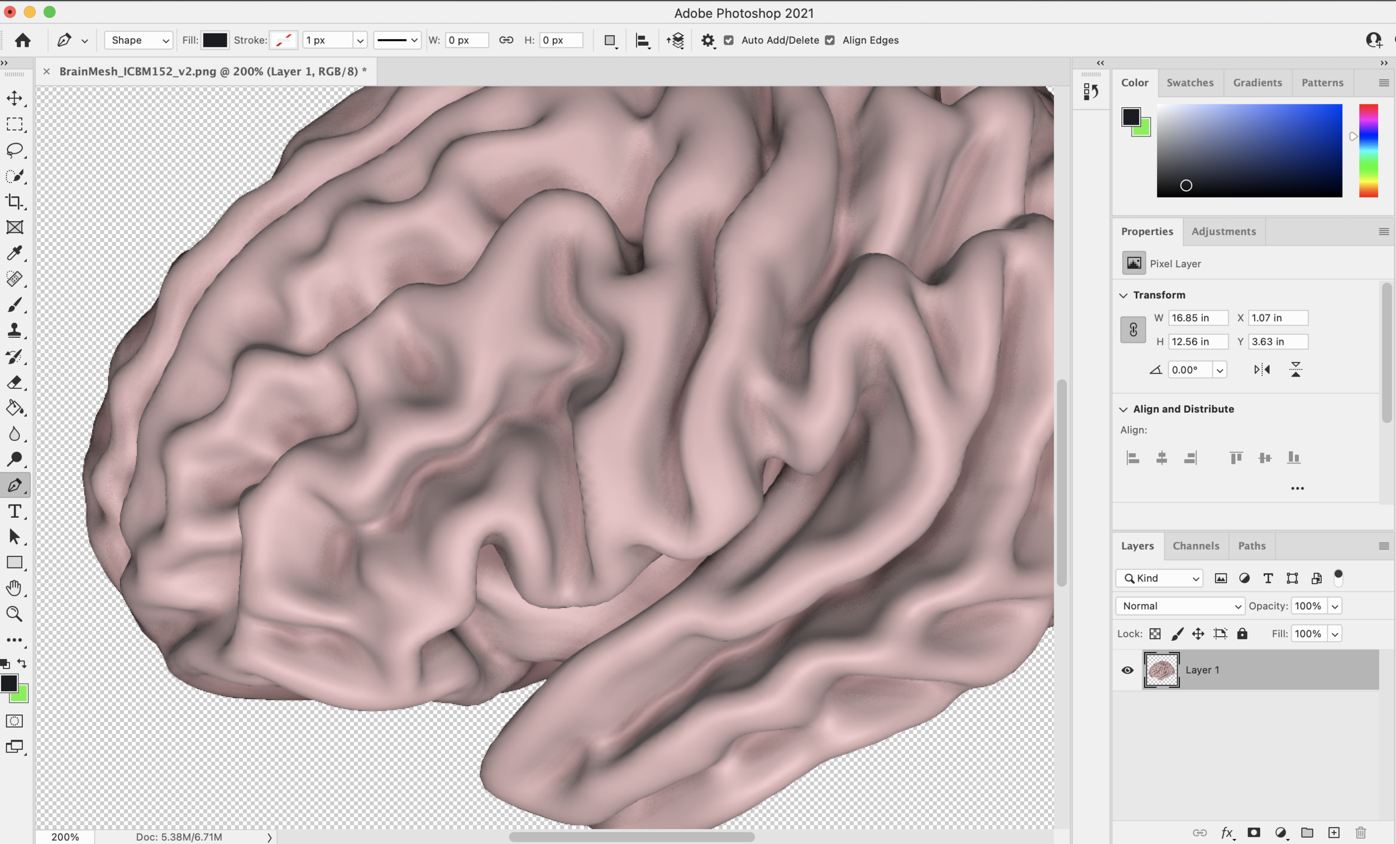This screenshot has height=844, width=1396.
Task: Open stroke line style dropdown
Action: click(397, 40)
